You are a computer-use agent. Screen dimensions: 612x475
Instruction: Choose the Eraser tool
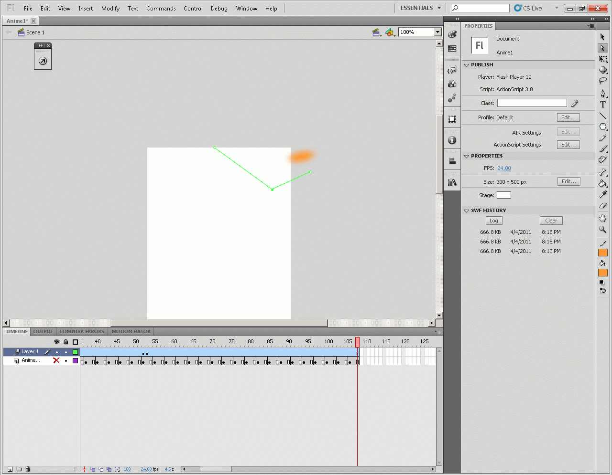tap(602, 205)
